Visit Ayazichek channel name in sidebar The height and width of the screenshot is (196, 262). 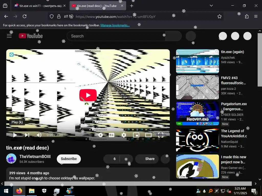coord(228,57)
